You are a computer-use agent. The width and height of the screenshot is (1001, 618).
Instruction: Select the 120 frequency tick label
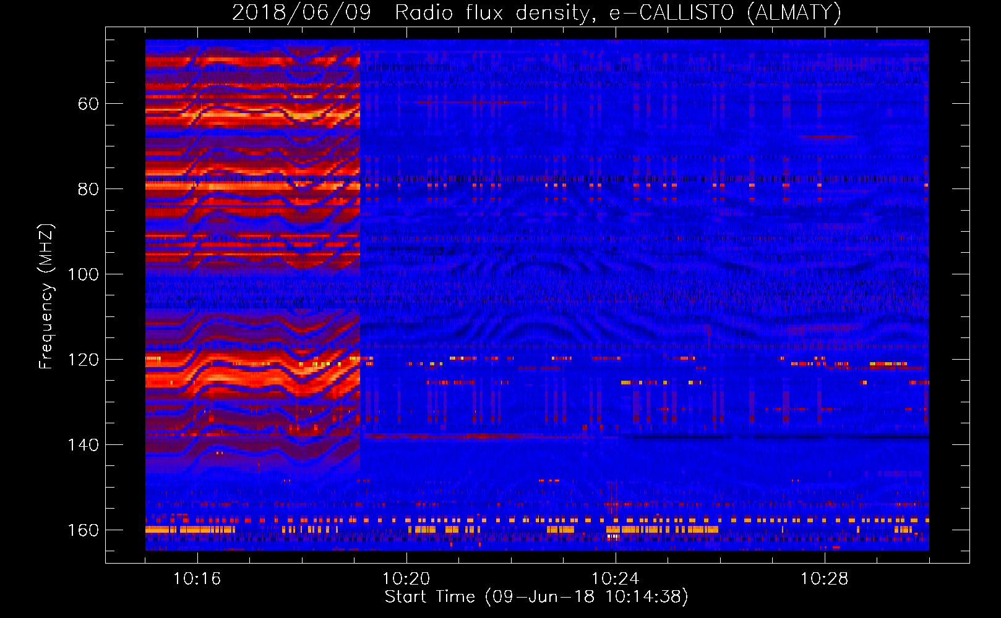click(x=83, y=360)
